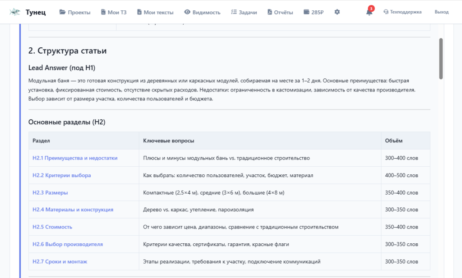This screenshot has height=278, width=462.
Task: Open link H2.7 Сроки и монтаж
Action: point(60,261)
